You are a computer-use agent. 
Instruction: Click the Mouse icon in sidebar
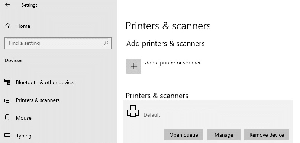point(7,117)
